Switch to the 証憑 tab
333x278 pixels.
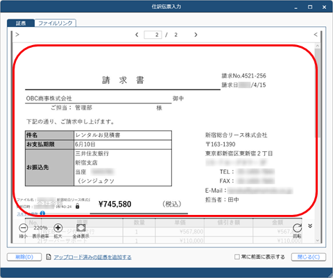coord(21,23)
